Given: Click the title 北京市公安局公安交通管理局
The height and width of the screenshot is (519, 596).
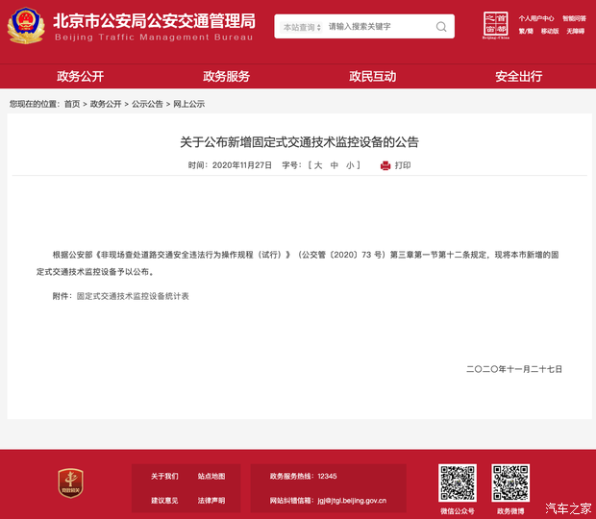Looking at the screenshot, I should [x=155, y=21].
